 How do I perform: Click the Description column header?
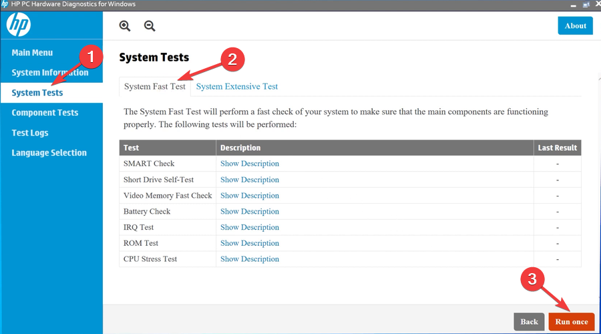(375, 148)
